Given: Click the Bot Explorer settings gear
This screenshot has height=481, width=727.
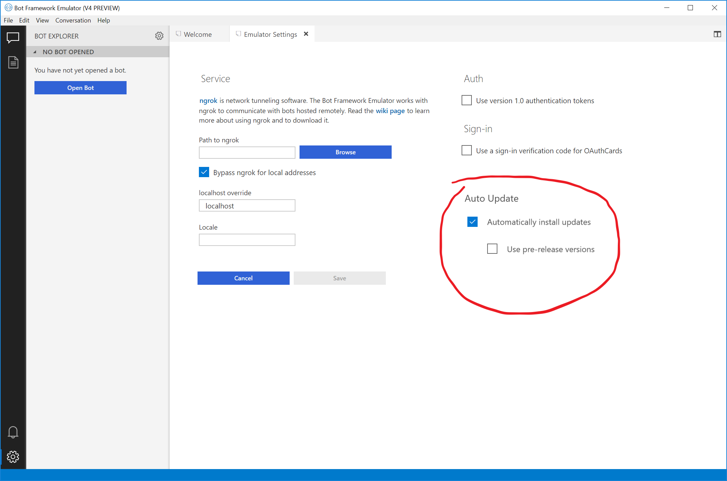Looking at the screenshot, I should (x=159, y=36).
